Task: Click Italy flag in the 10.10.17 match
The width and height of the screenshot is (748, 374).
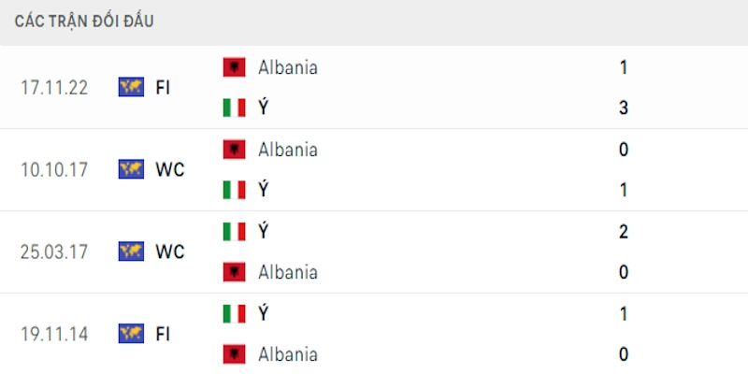Action: tap(234, 190)
